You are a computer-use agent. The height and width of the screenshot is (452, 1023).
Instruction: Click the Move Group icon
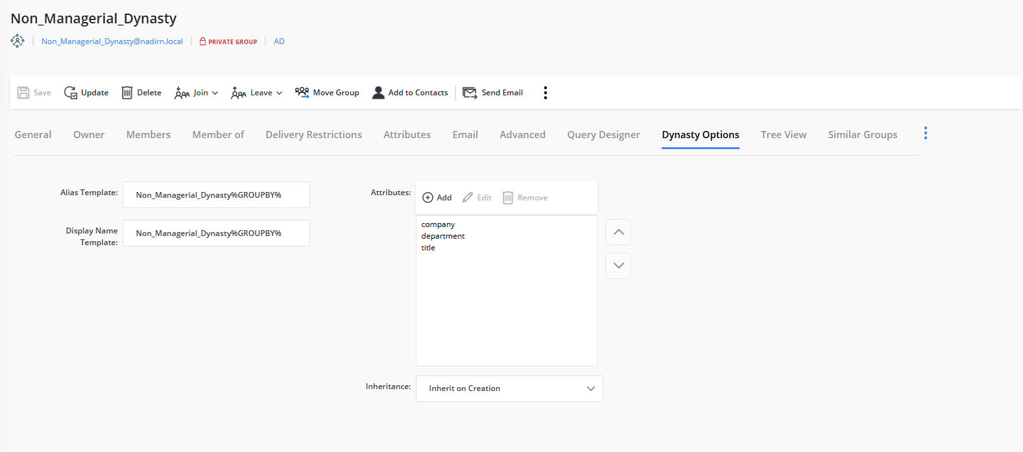[302, 93]
